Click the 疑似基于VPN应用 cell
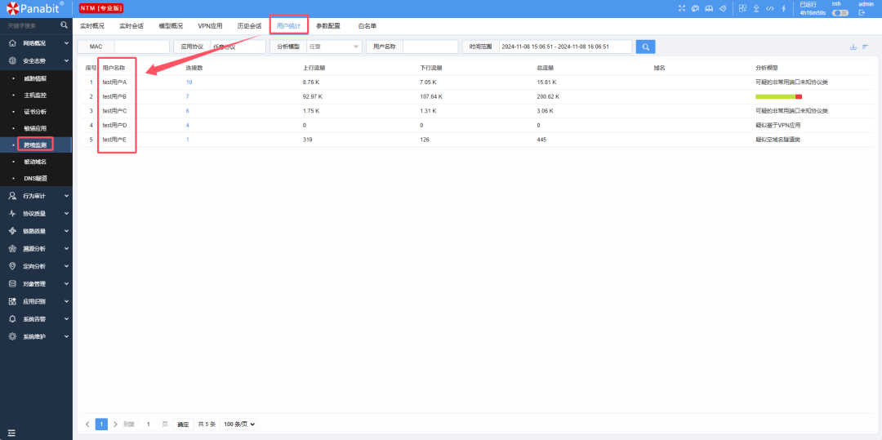Image resolution: width=882 pixels, height=440 pixels. [x=777, y=126]
